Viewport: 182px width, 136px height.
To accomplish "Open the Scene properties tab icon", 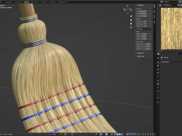I will pos(158,73).
